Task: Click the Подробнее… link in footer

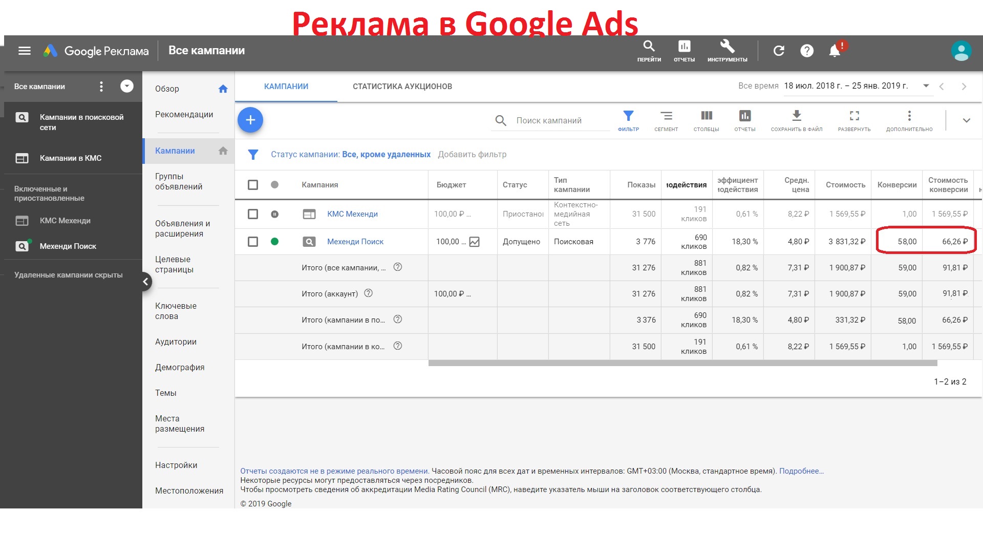Action: click(801, 471)
